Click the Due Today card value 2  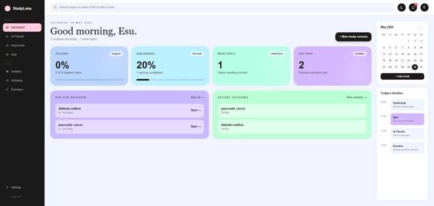pos(302,65)
